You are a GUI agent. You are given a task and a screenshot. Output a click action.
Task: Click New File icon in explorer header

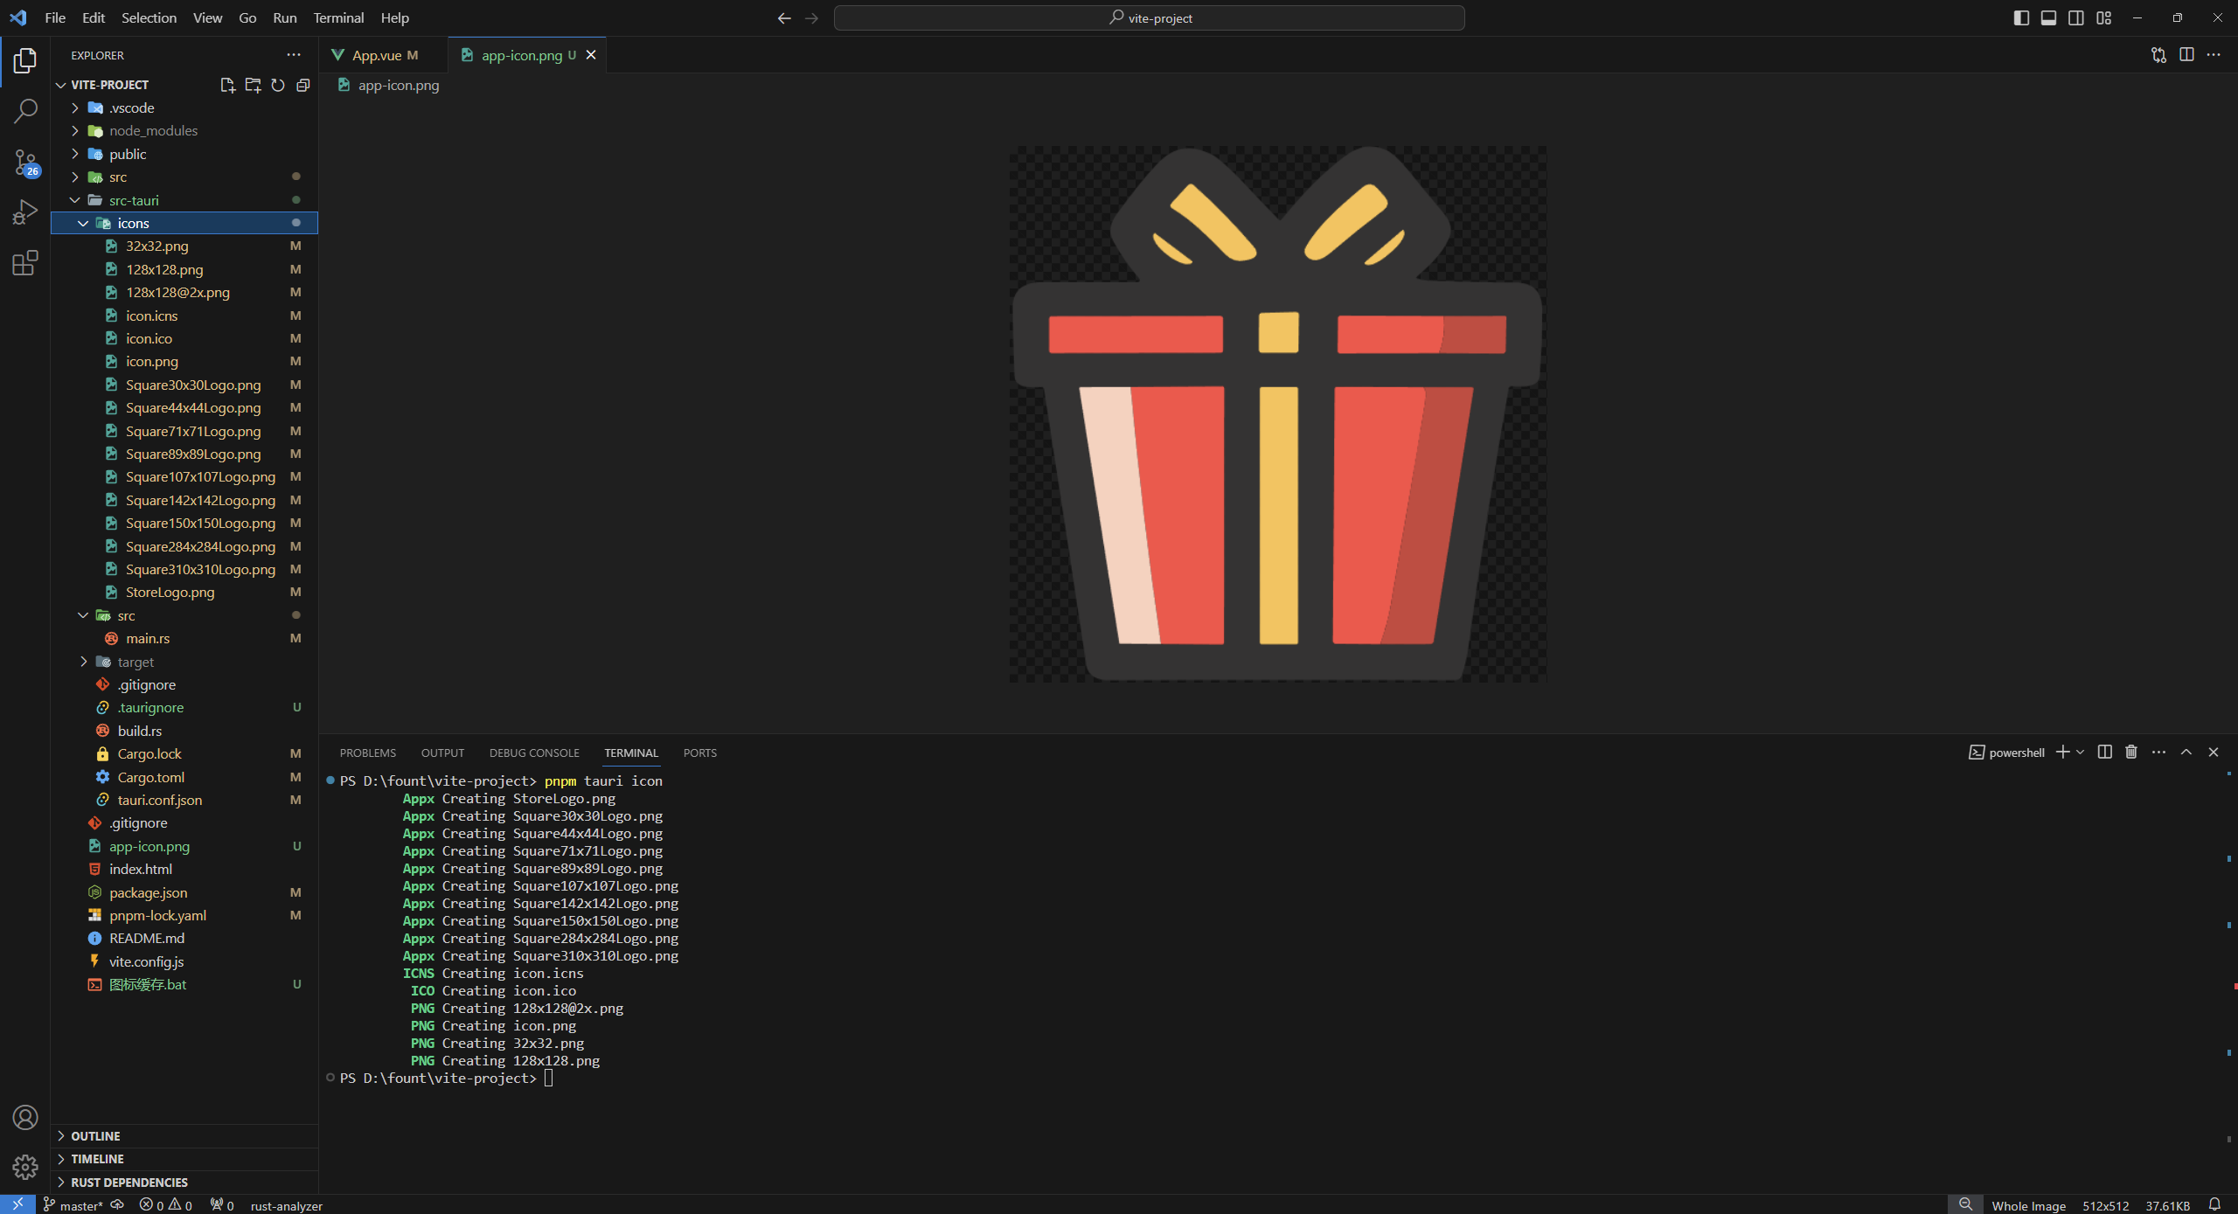[x=227, y=85]
